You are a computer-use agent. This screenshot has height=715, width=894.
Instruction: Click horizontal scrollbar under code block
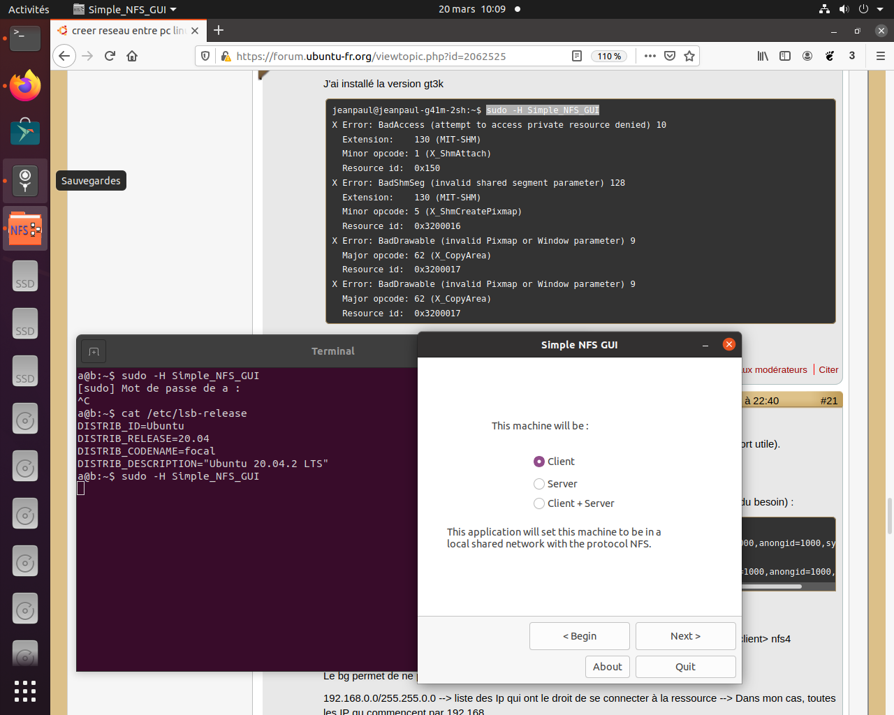772,587
